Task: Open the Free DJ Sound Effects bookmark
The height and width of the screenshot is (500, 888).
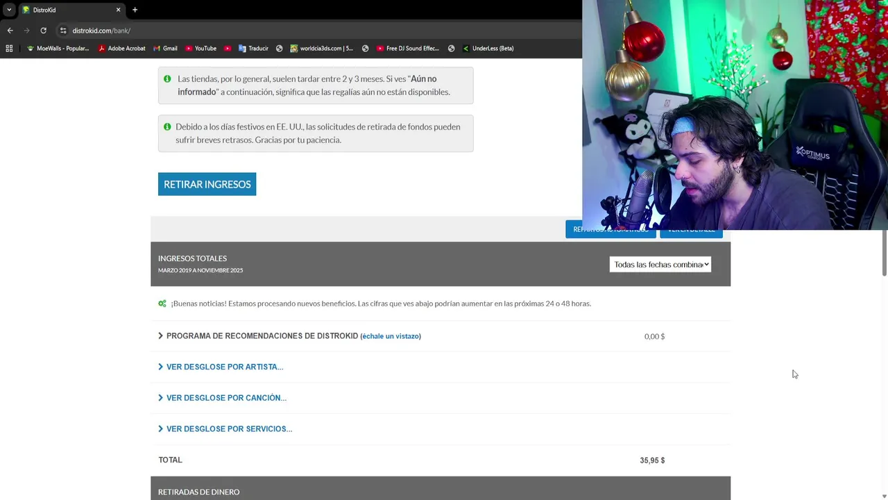Action: pyautogui.click(x=408, y=49)
